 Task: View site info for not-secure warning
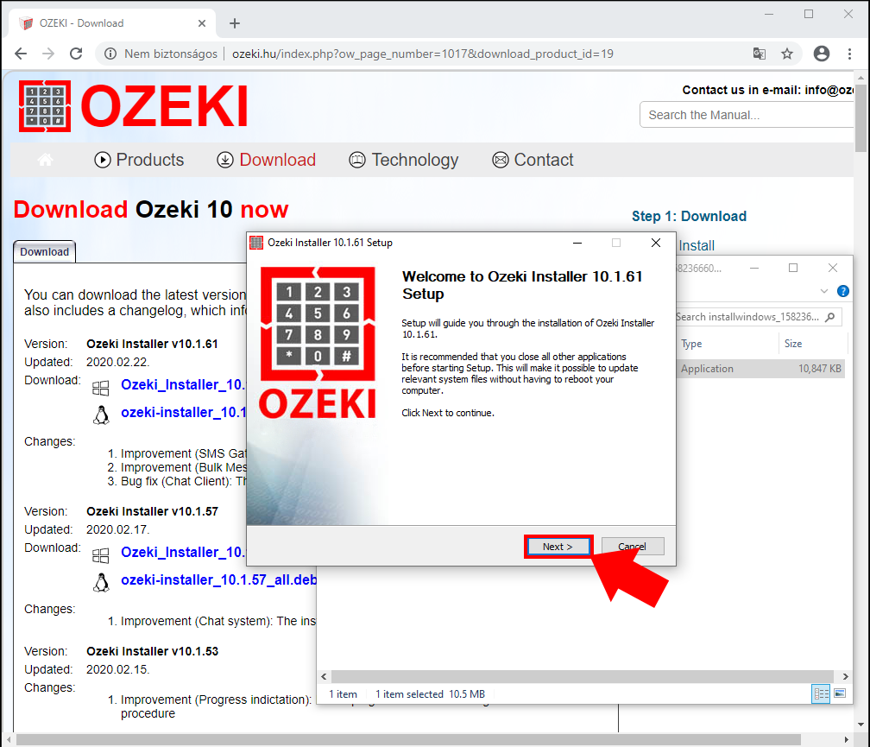coord(110,54)
